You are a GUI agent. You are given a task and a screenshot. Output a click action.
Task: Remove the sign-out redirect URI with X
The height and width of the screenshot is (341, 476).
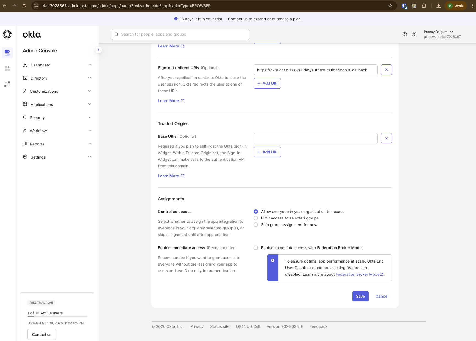point(386,70)
